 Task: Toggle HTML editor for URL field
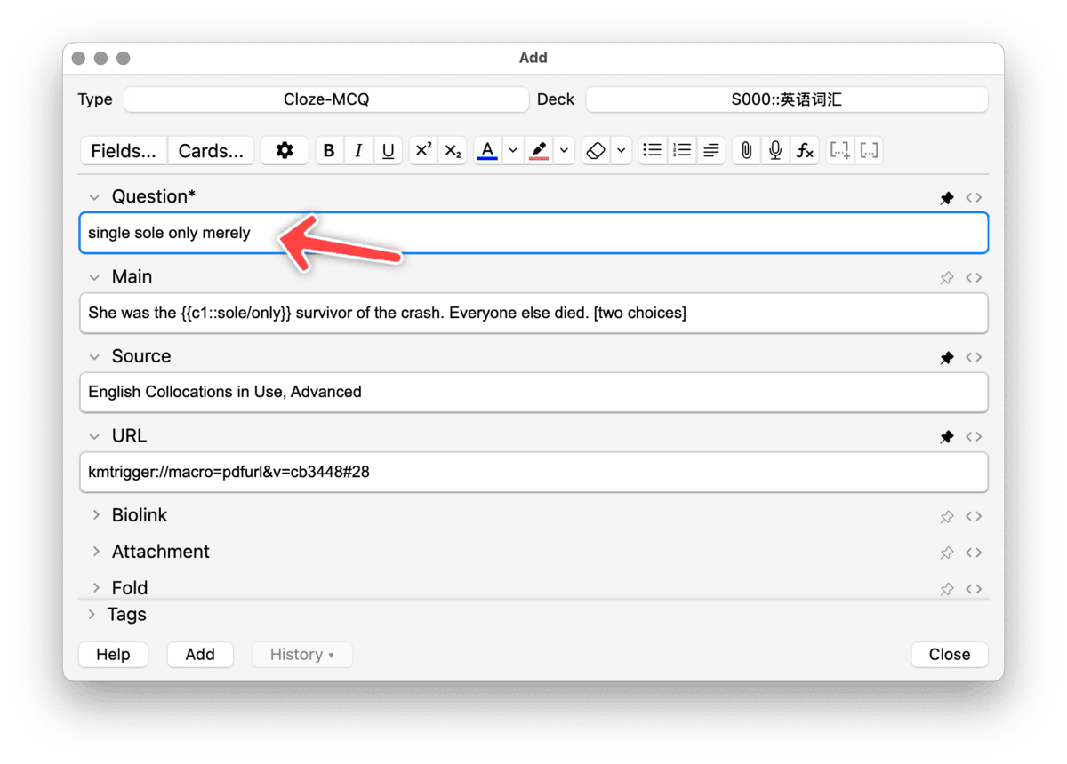pyautogui.click(x=974, y=437)
